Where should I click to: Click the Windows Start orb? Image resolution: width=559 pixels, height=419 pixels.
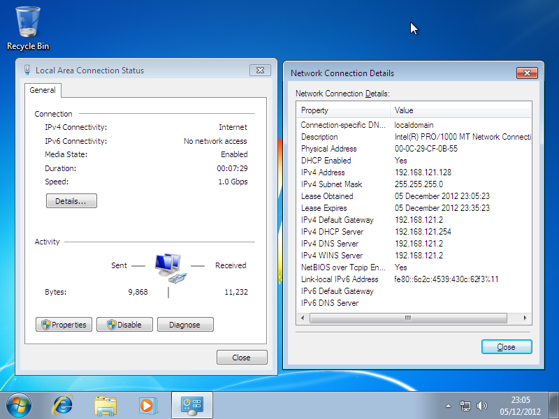point(19,404)
